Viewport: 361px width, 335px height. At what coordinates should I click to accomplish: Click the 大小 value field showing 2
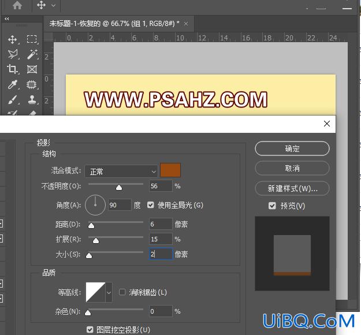pyautogui.click(x=161, y=254)
